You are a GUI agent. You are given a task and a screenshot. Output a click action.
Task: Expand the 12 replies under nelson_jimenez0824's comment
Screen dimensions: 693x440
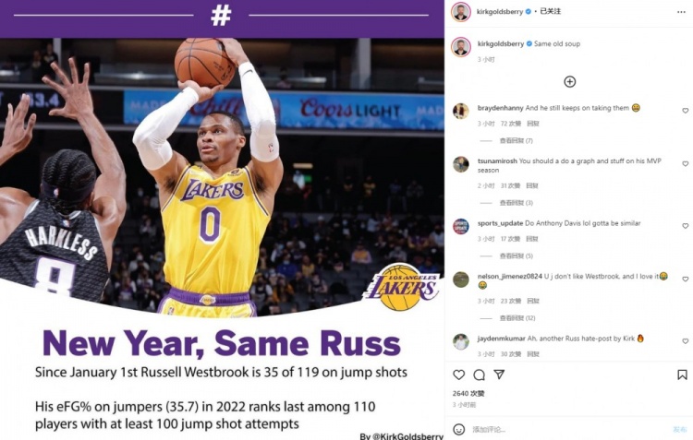click(x=517, y=318)
